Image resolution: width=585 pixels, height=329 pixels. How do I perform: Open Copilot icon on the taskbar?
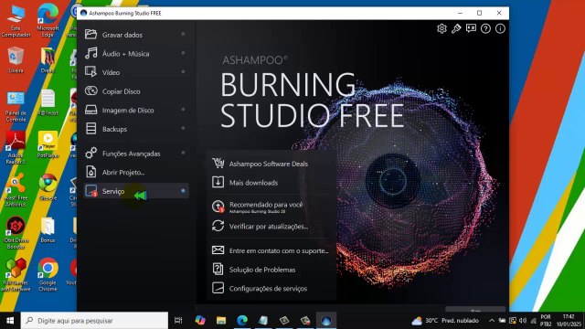coord(200,321)
